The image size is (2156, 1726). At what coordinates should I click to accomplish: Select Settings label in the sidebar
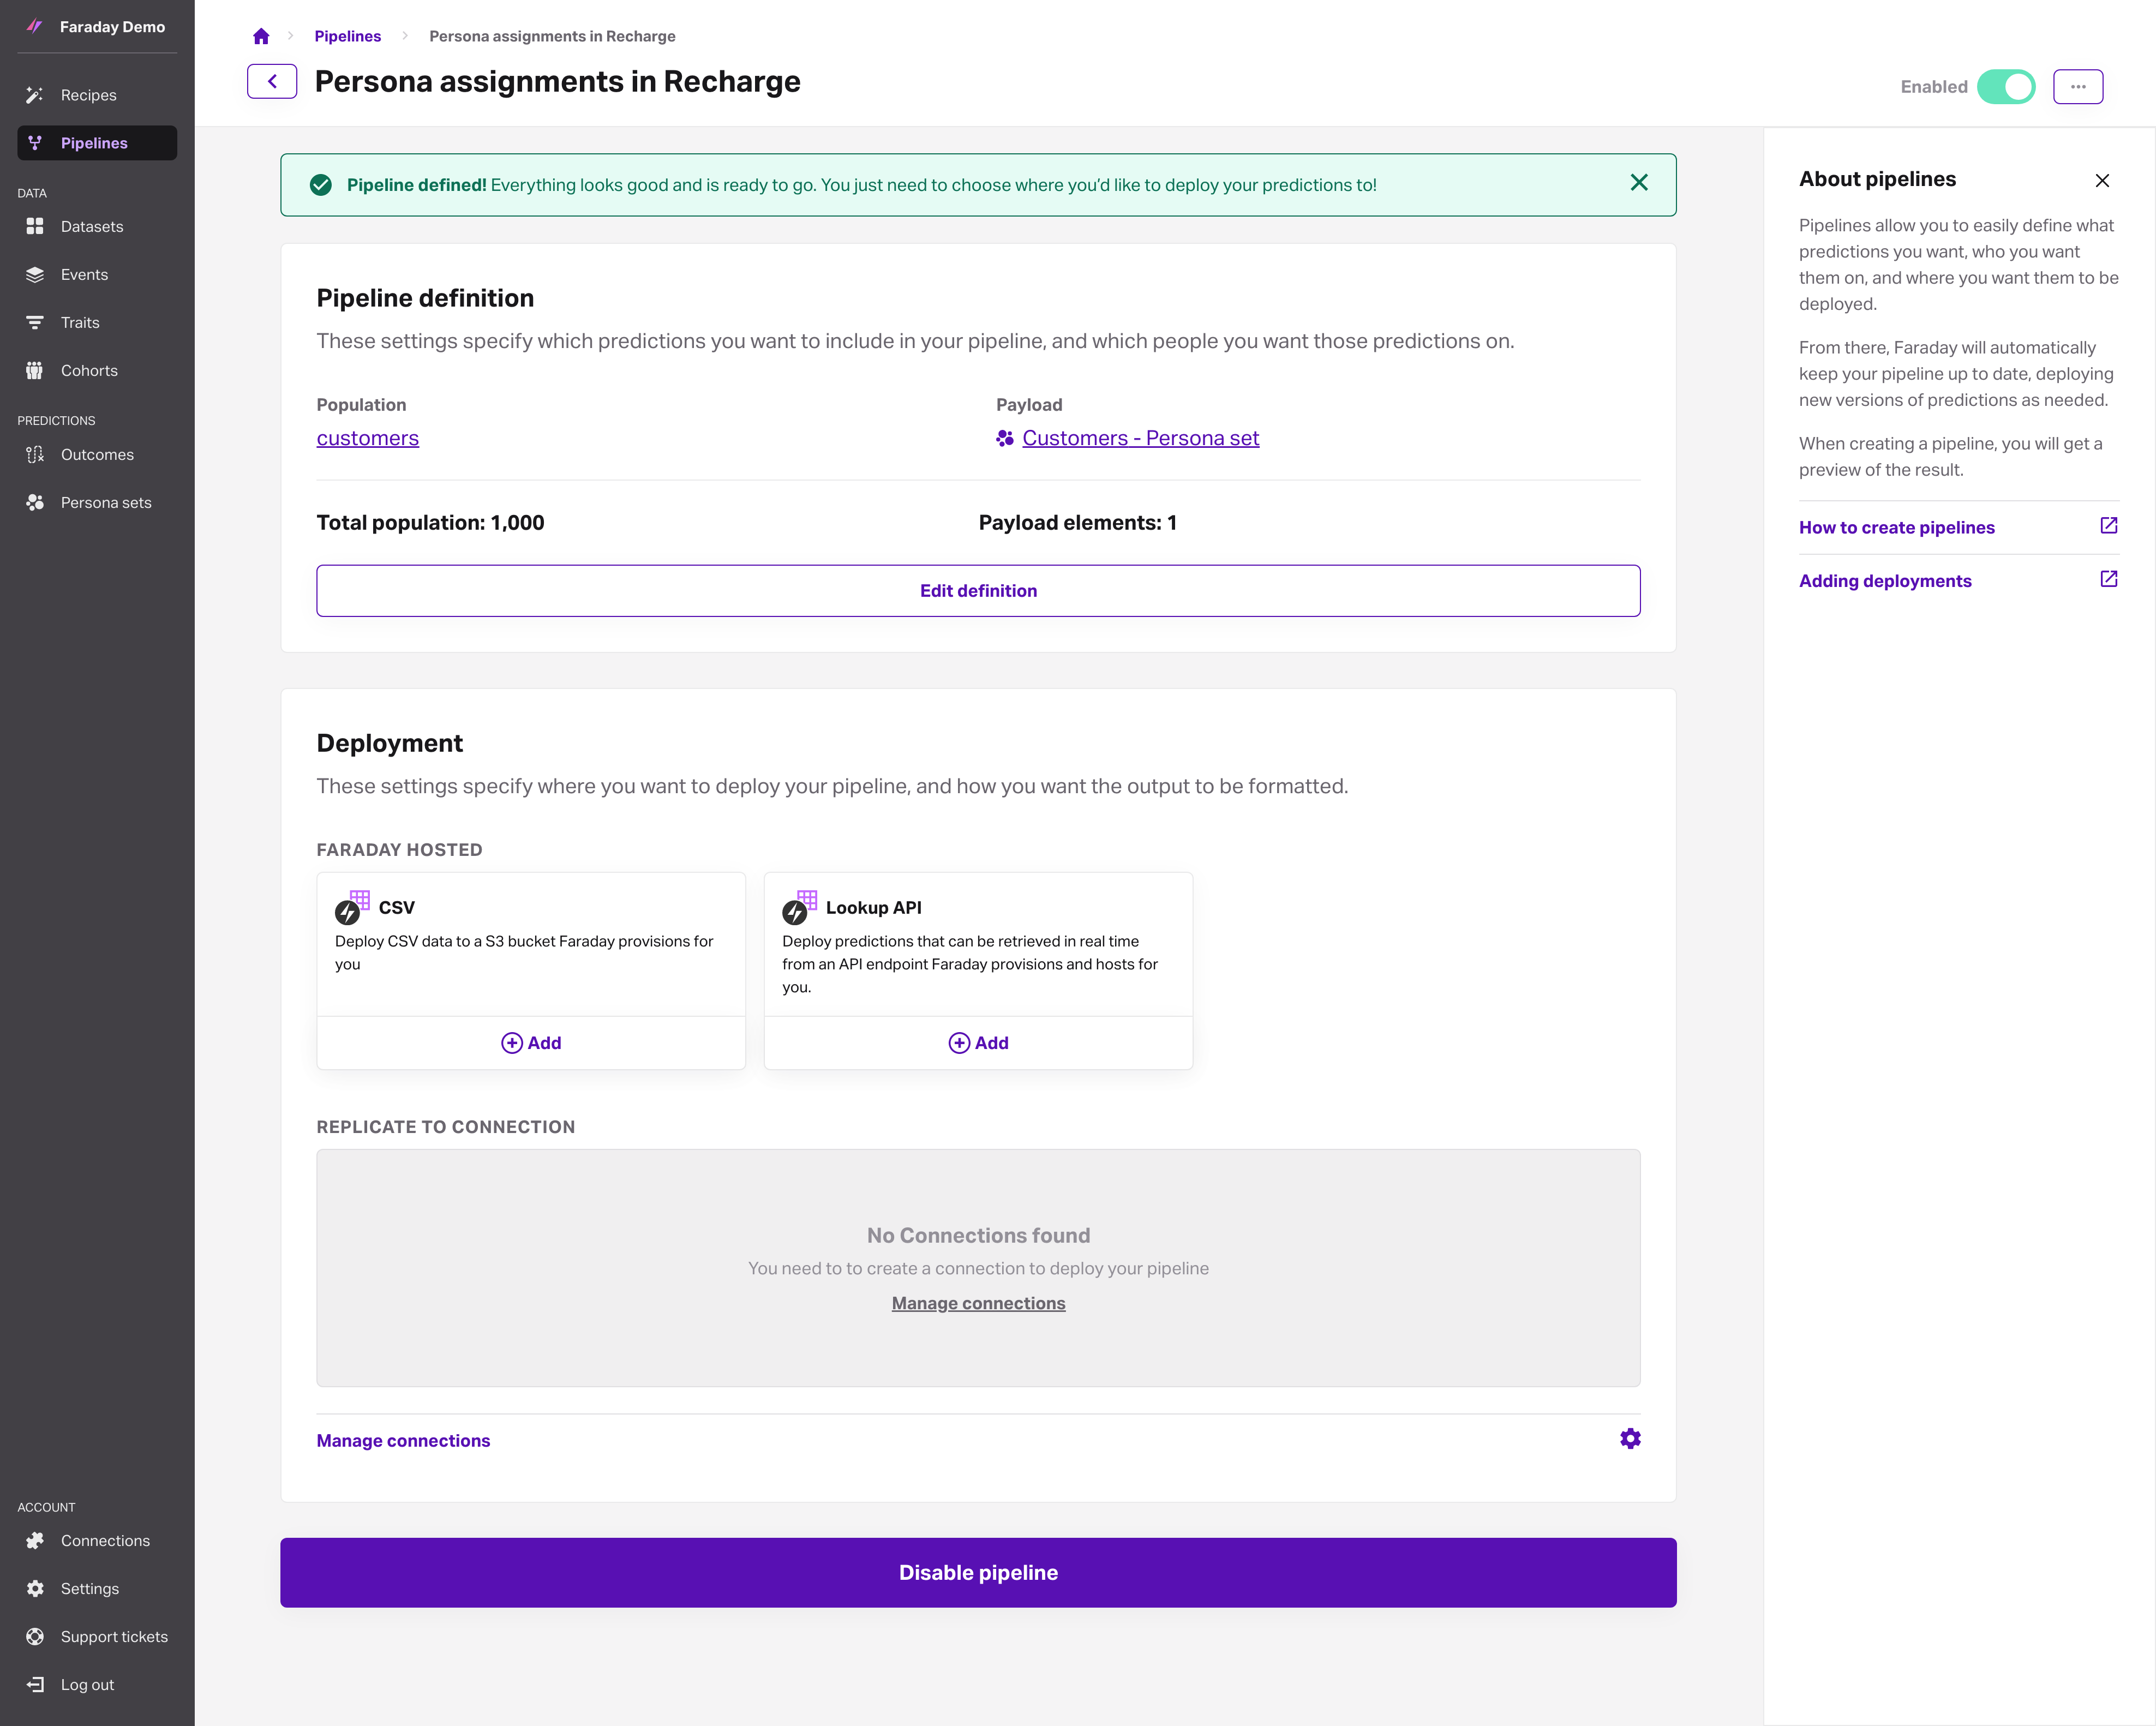pyautogui.click(x=89, y=1588)
